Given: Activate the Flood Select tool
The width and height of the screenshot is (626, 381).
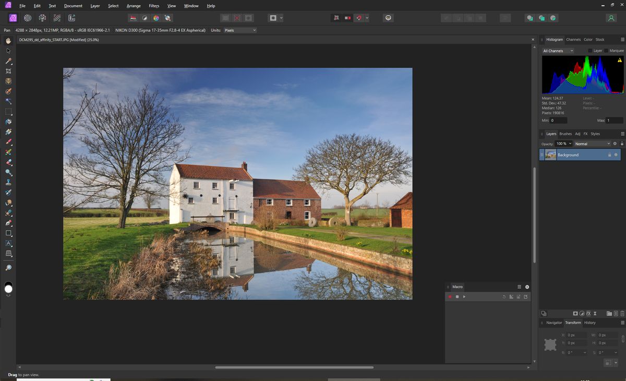Looking at the screenshot, I should coord(8,101).
